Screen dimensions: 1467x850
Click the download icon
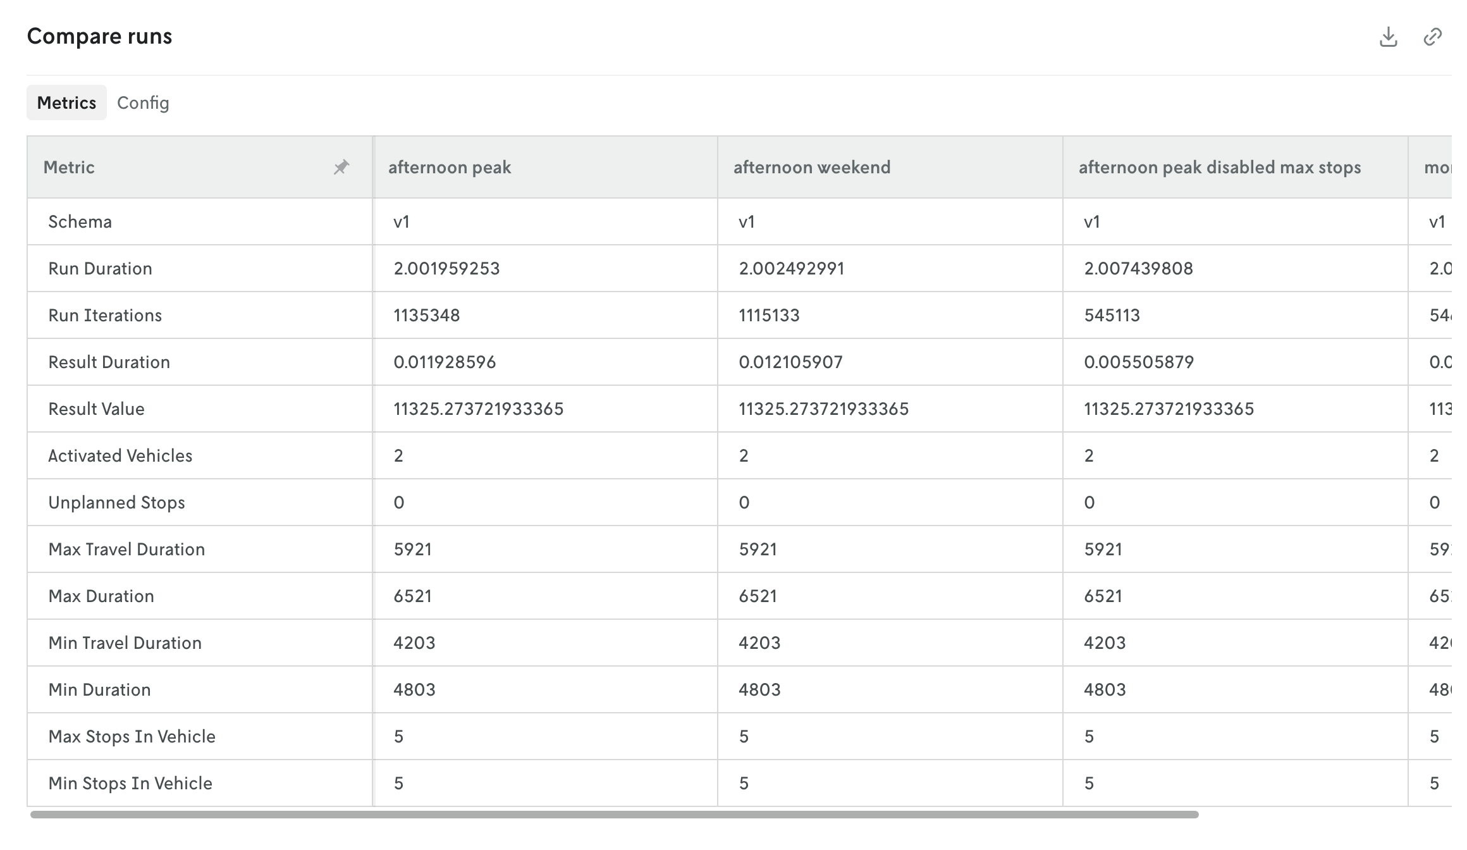1388,37
